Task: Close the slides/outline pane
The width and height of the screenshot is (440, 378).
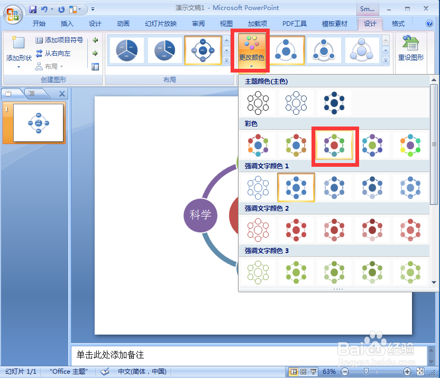Action: [x=62, y=94]
